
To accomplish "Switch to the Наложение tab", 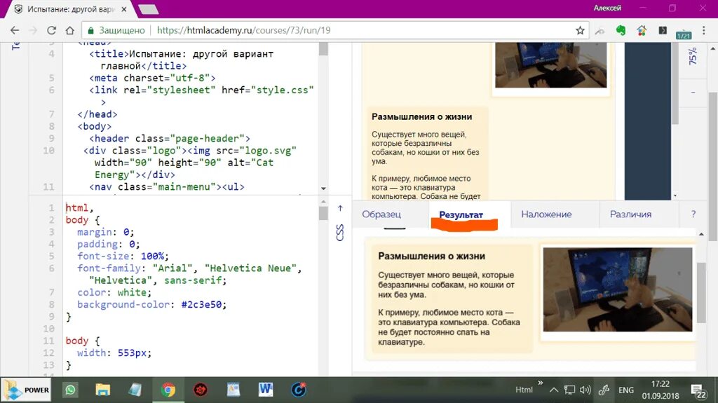I will tap(546, 214).
